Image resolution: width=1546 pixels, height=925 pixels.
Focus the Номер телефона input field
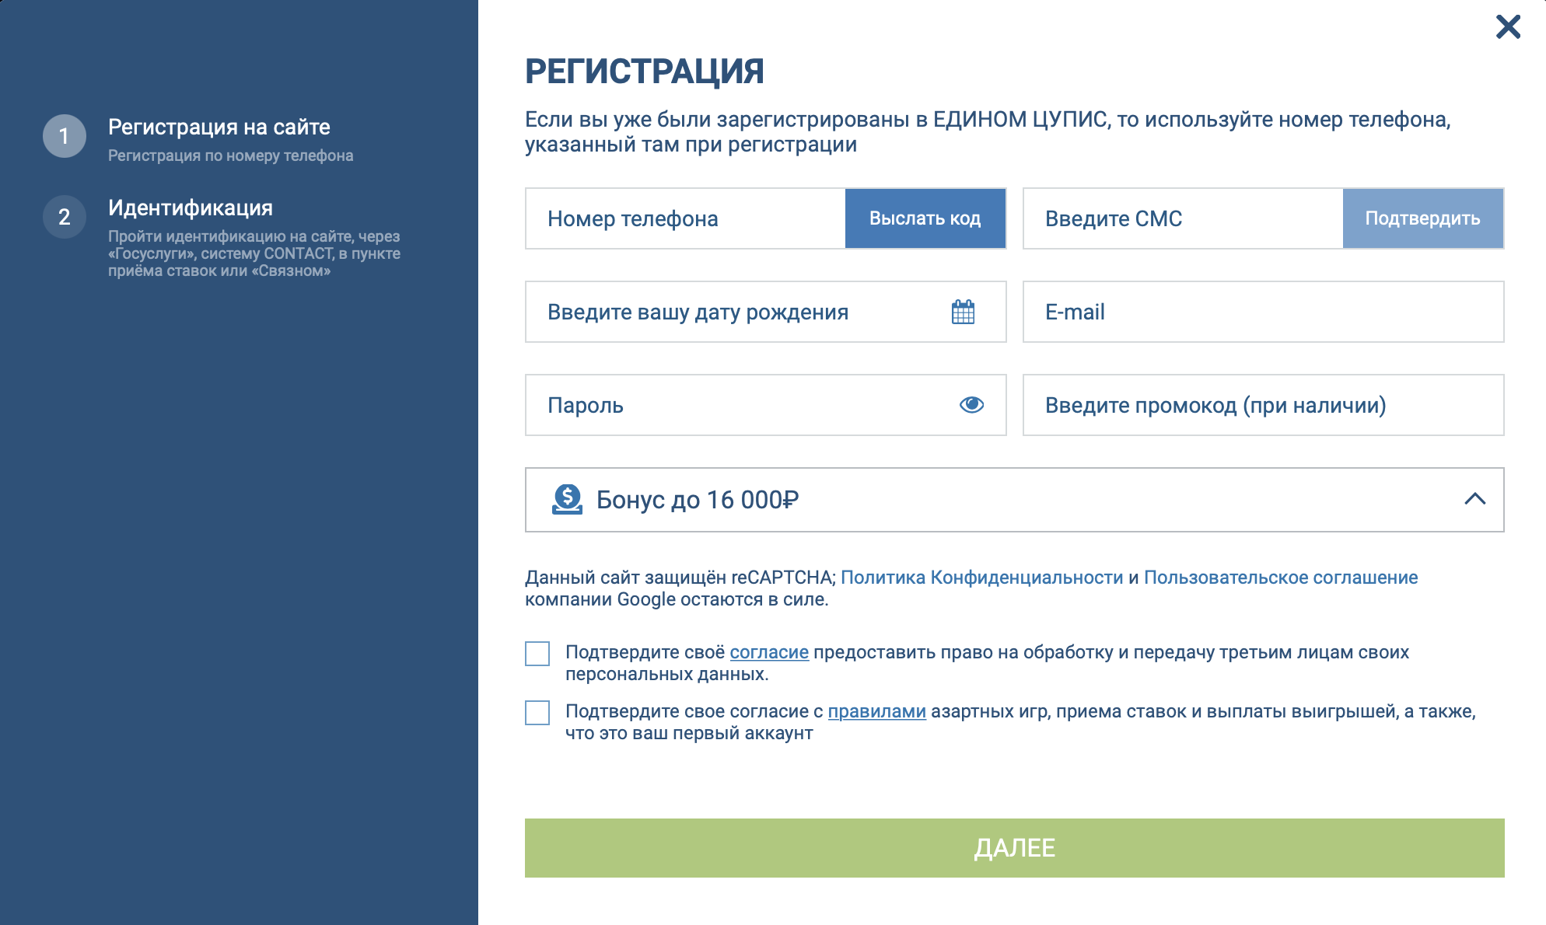pos(686,218)
